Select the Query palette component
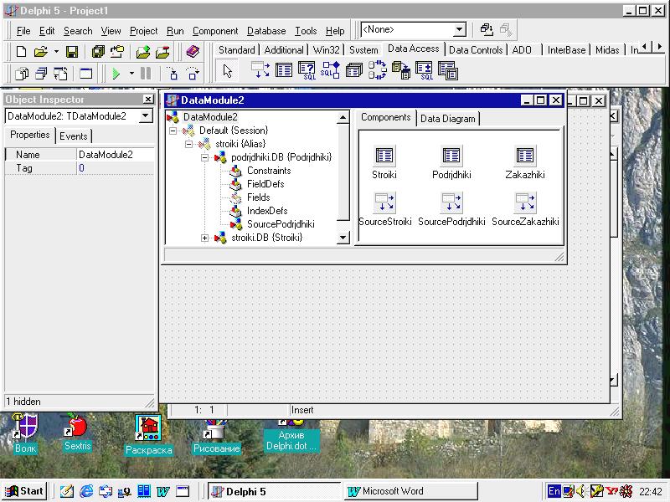 point(307,70)
